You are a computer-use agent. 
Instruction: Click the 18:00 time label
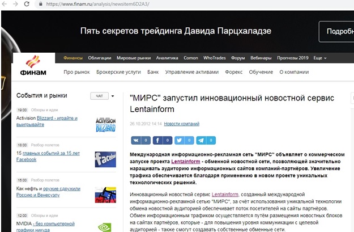click(x=22, y=145)
